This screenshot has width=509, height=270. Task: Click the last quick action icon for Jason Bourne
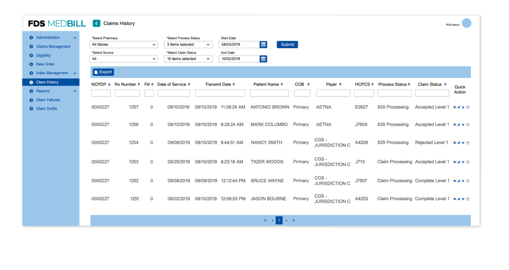pos(468,199)
